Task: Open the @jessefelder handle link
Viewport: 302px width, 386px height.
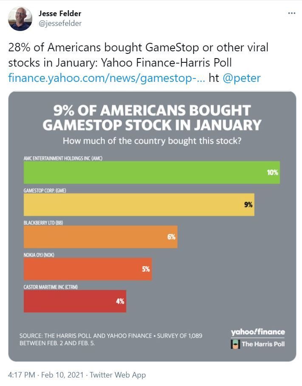Action: point(60,23)
